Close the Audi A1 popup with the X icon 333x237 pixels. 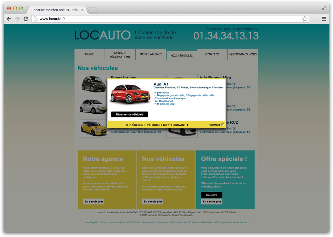[x=223, y=125]
